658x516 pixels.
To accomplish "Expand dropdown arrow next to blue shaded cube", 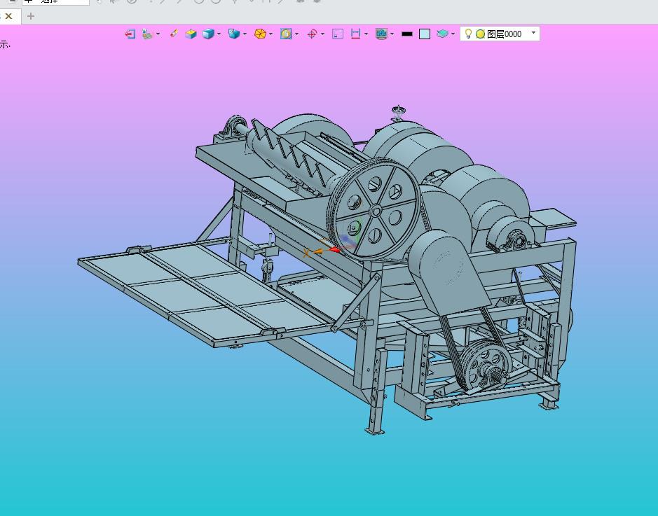I will point(219,34).
